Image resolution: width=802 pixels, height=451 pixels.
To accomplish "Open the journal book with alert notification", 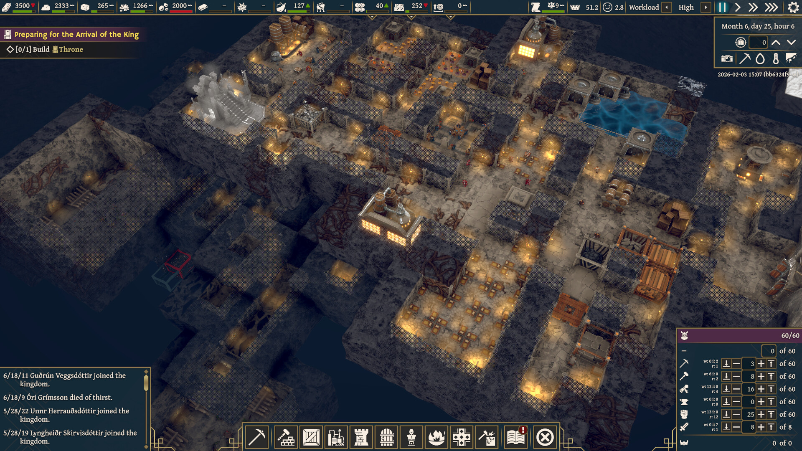I will tap(516, 436).
